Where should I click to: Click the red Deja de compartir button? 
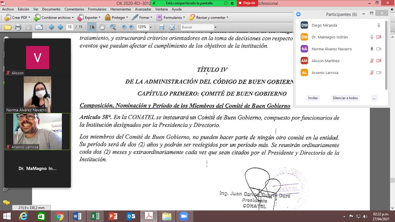tap(247, 3)
